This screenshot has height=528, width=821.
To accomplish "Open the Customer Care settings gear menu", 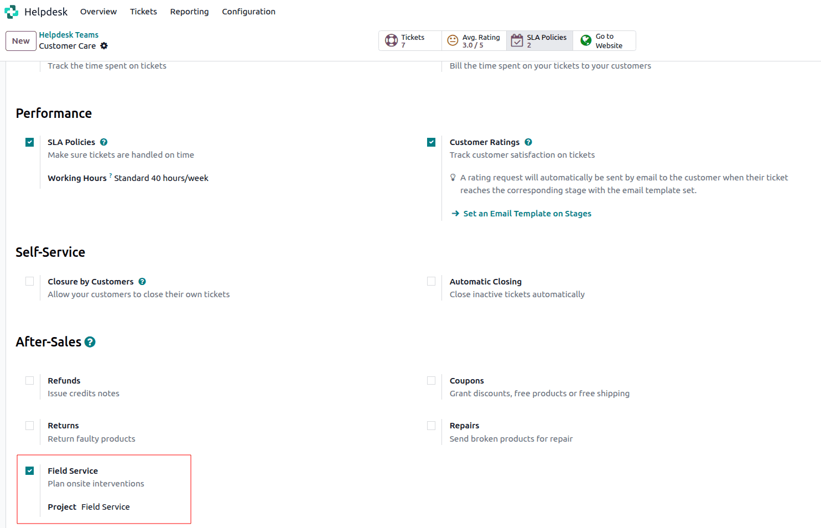I will tap(104, 46).
